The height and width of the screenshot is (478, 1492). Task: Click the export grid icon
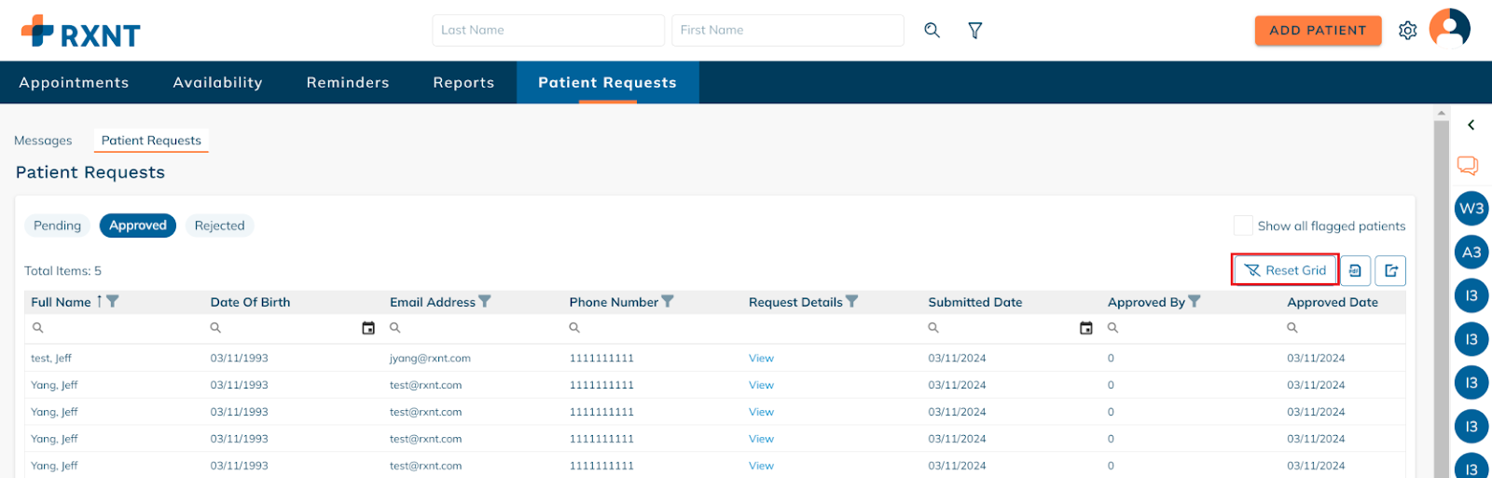click(1390, 270)
